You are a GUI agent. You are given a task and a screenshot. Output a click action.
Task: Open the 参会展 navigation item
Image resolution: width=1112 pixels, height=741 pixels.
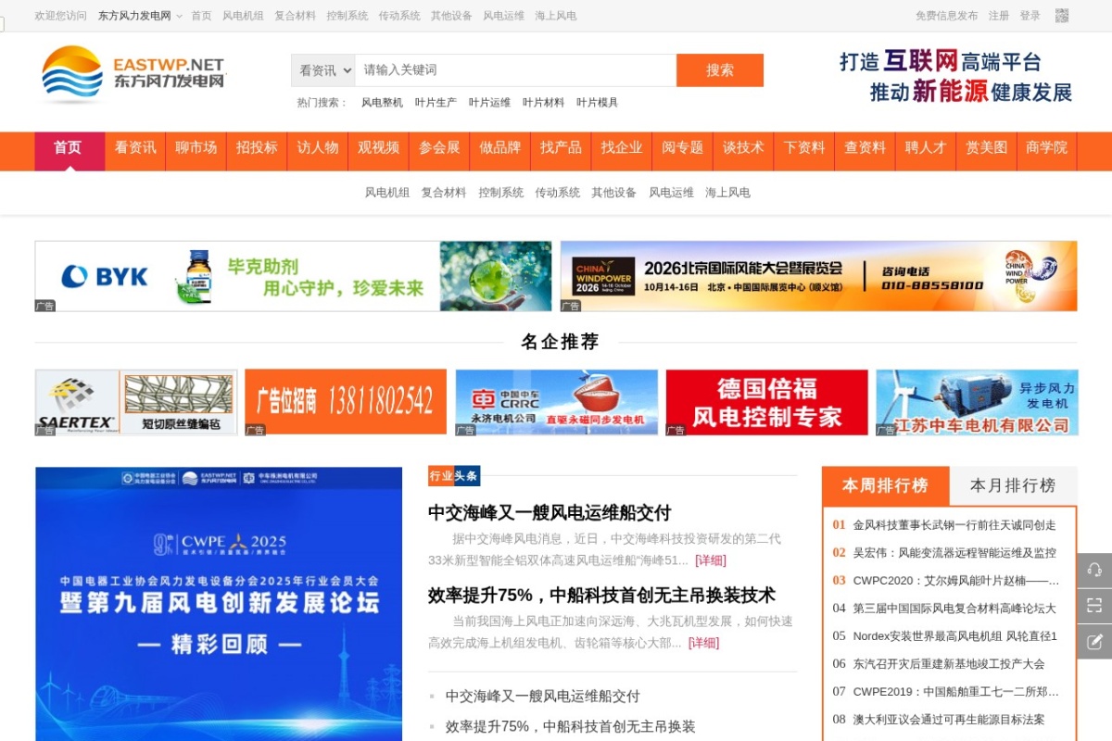pos(439,148)
